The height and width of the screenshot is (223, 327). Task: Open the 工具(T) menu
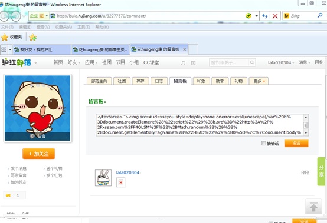[x=84, y=27]
